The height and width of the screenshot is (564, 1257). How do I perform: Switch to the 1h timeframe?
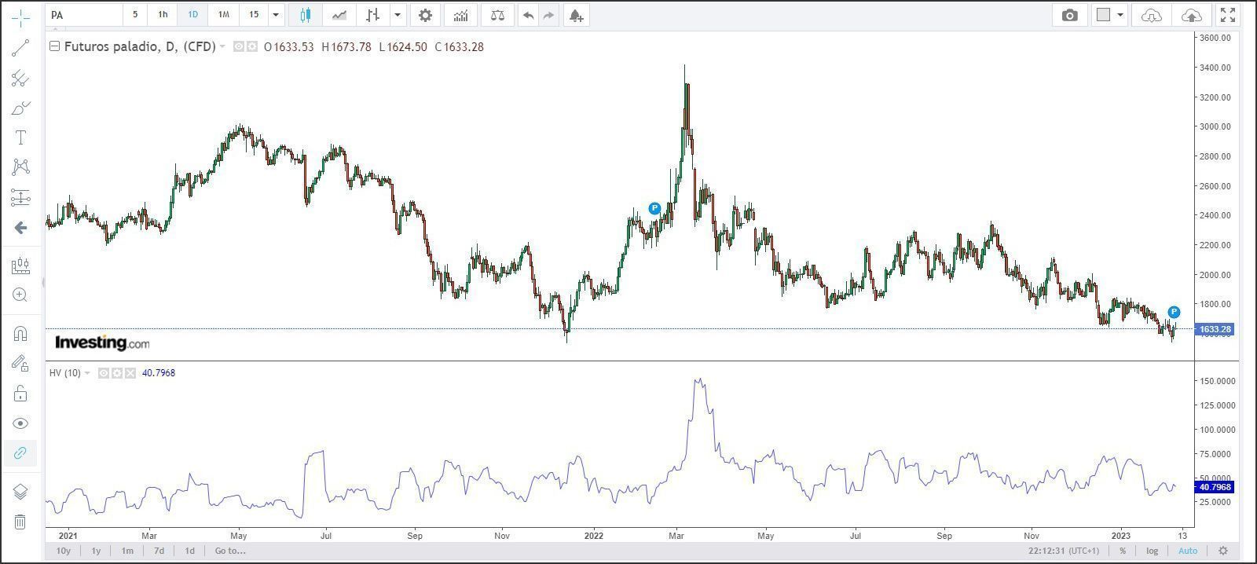click(163, 15)
